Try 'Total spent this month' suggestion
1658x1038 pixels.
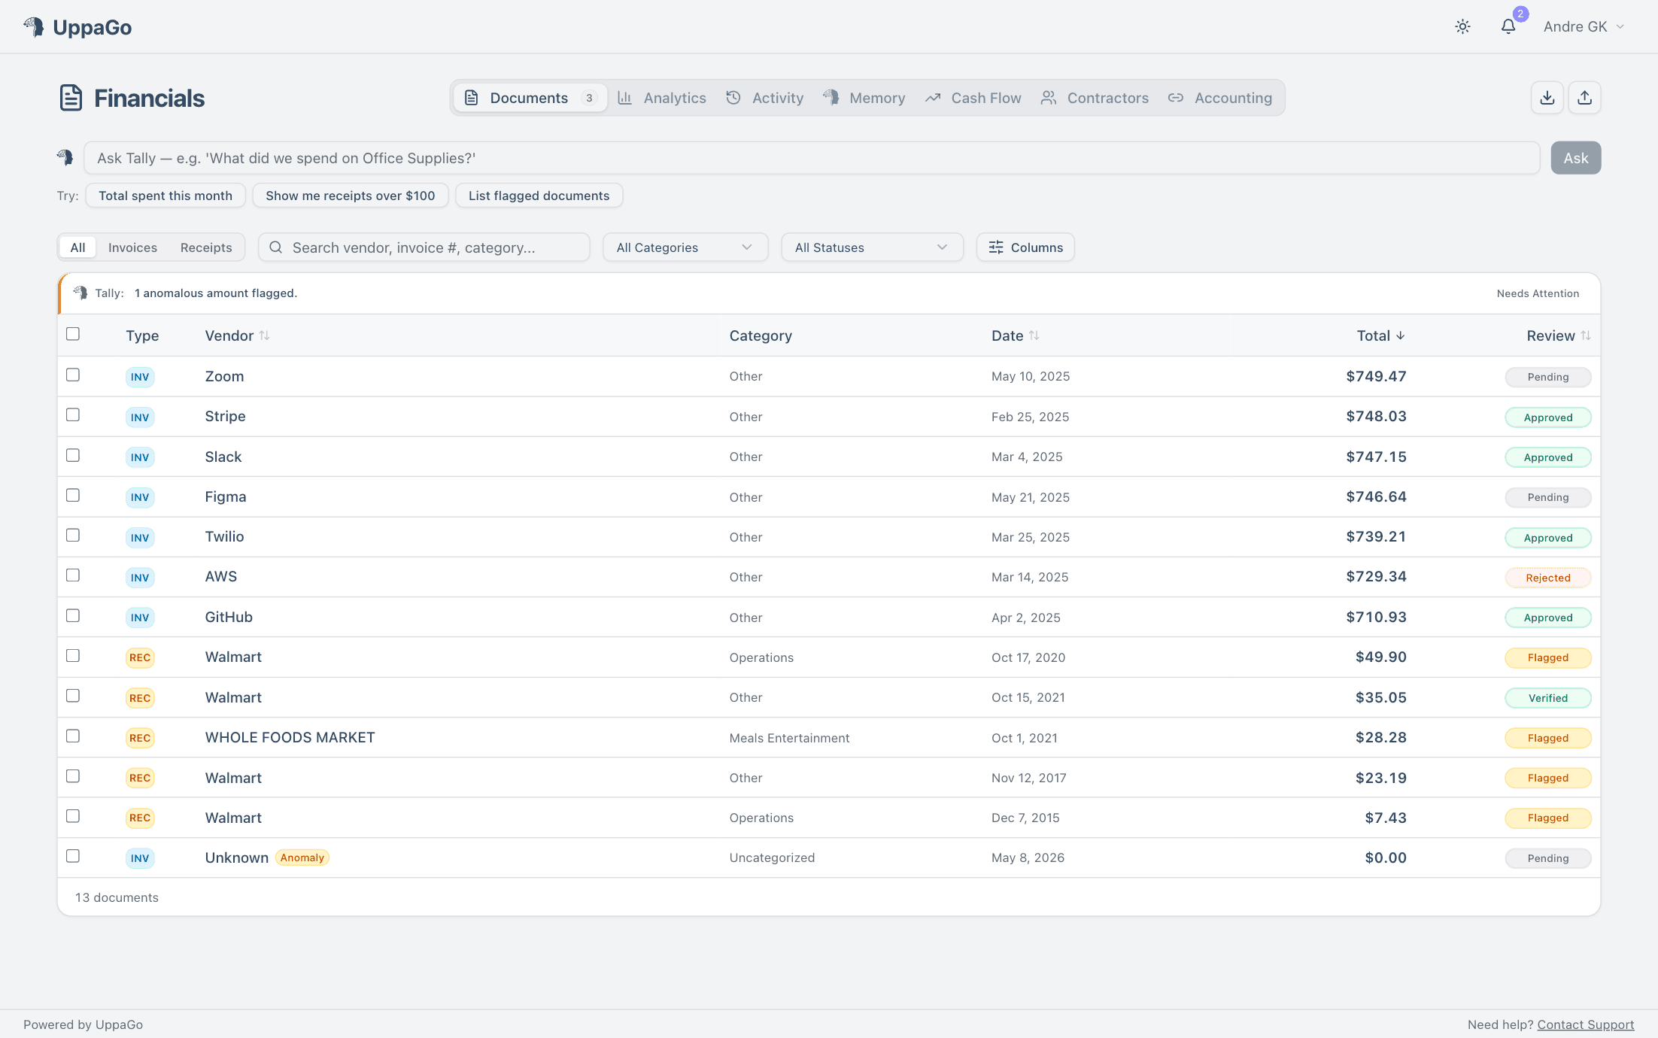165,196
